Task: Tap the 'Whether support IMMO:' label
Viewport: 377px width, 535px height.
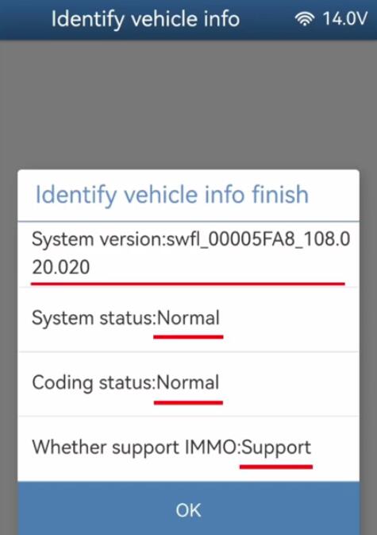Action: (137, 448)
